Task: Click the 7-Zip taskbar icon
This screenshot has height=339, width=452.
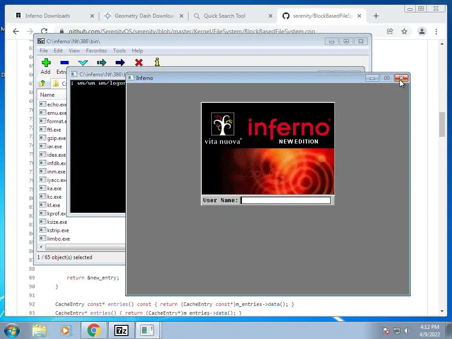Action: pos(121,330)
